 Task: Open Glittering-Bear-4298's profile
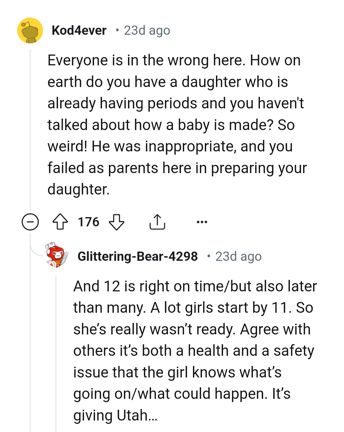137,257
